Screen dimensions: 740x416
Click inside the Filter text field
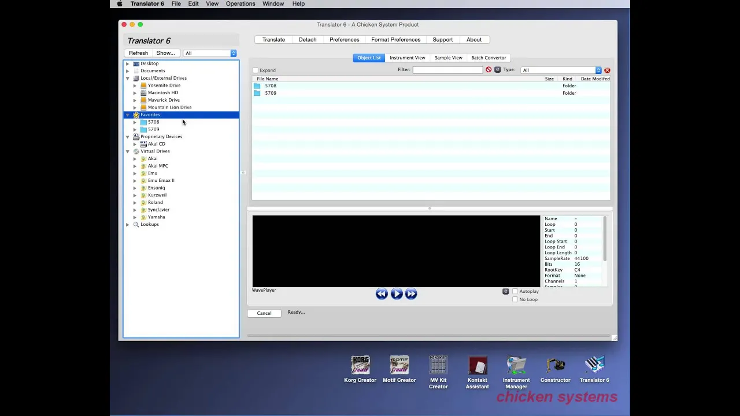(x=447, y=70)
